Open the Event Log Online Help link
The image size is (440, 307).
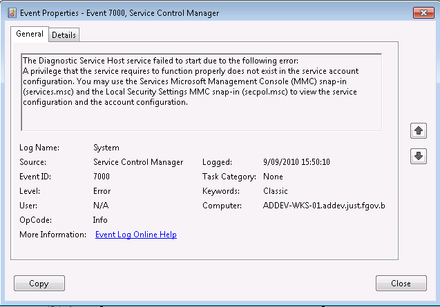136,235
